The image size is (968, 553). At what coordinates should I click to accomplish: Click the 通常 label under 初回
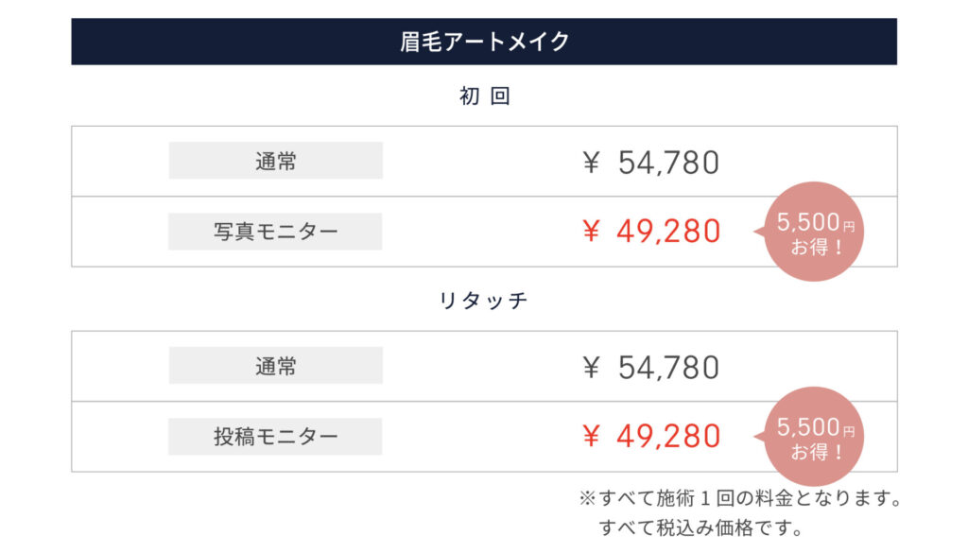pyautogui.click(x=275, y=161)
